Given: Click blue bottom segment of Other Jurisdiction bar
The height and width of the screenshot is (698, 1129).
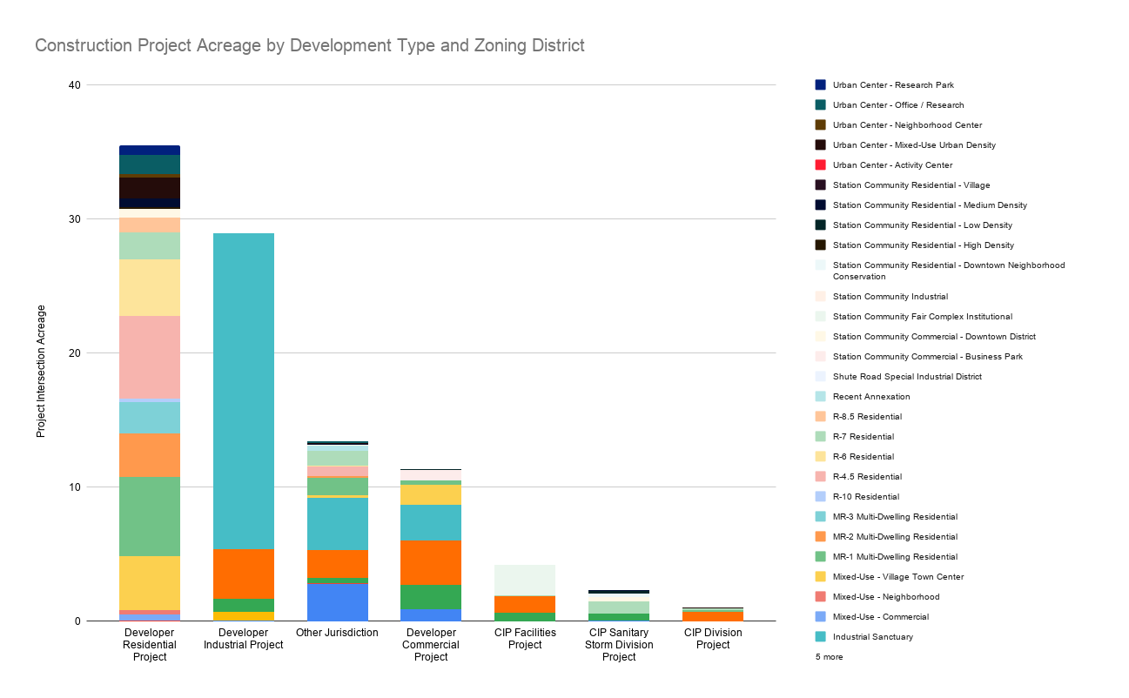Looking at the screenshot, I should click(337, 602).
